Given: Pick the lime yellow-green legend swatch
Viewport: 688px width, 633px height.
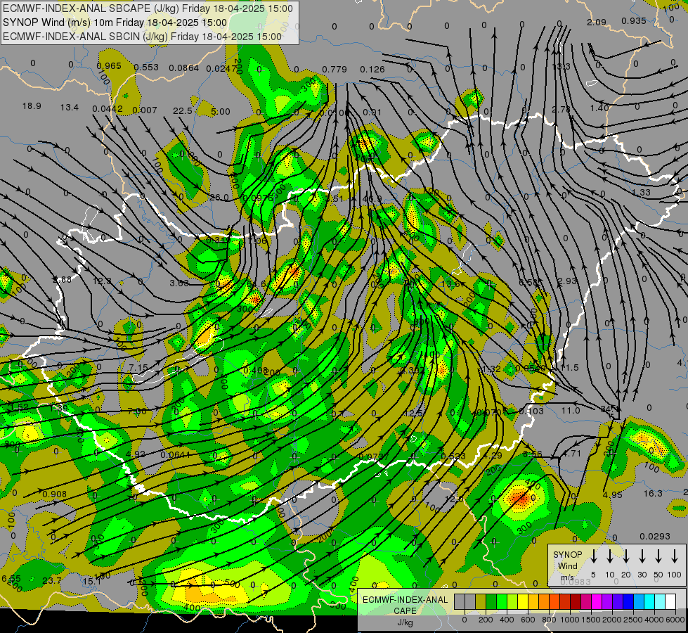Looking at the screenshot, I should click(512, 601).
